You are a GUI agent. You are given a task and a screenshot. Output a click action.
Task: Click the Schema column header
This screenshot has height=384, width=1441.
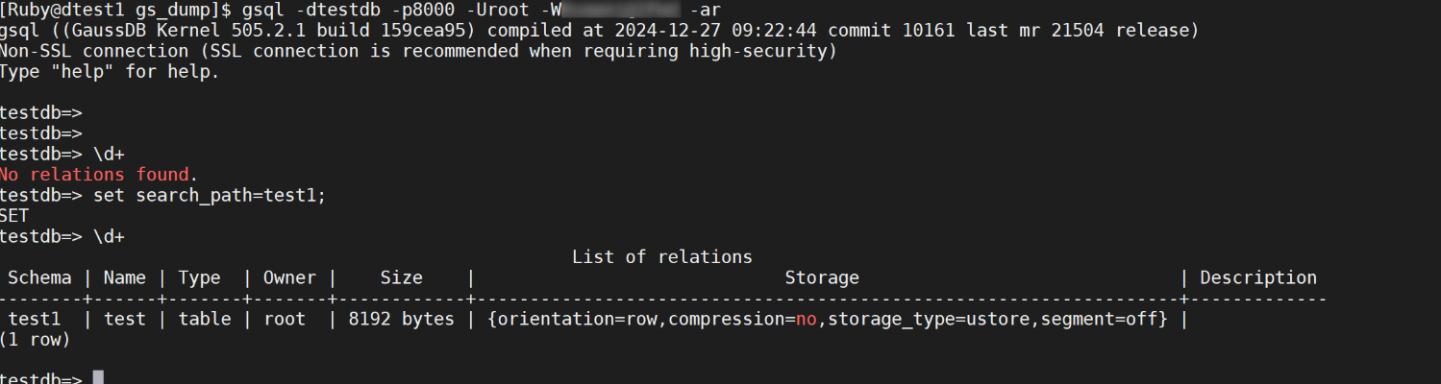point(39,278)
